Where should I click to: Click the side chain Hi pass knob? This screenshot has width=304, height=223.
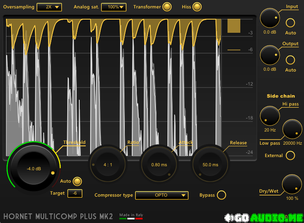270,116
